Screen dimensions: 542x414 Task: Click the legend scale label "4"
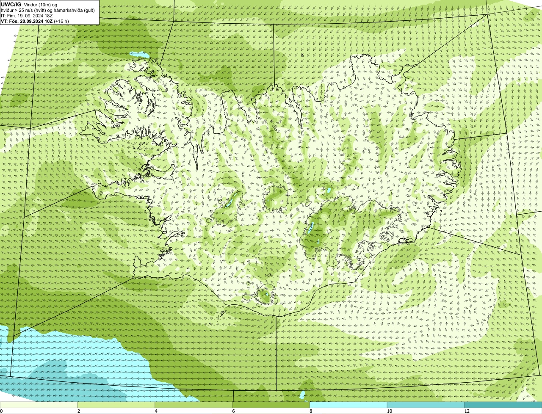coord(156,411)
